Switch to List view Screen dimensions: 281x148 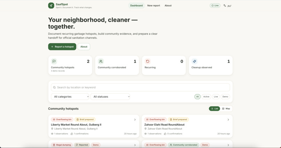[214, 109]
